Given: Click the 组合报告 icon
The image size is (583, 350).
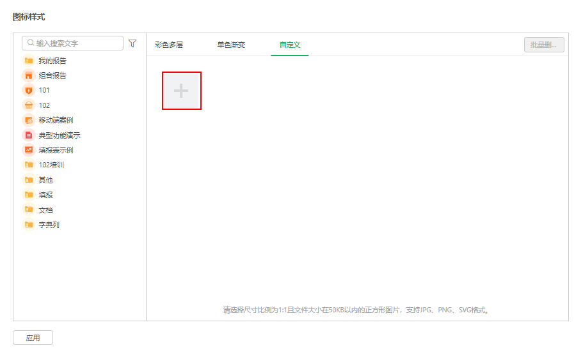Looking at the screenshot, I should pyautogui.click(x=28, y=75).
